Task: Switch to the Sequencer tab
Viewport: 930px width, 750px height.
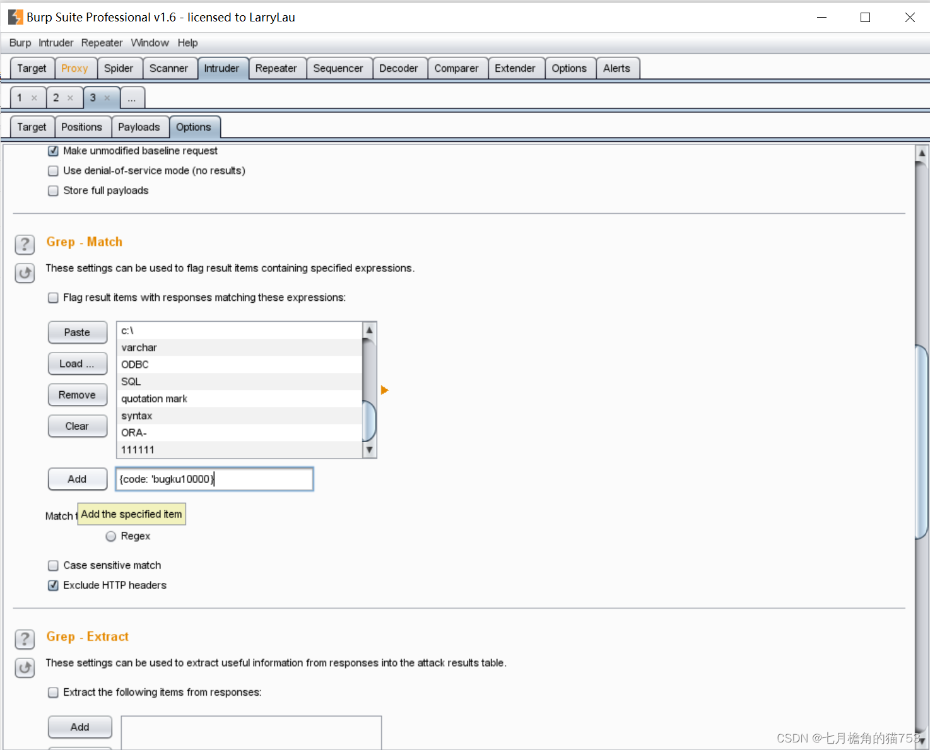Action: (338, 68)
